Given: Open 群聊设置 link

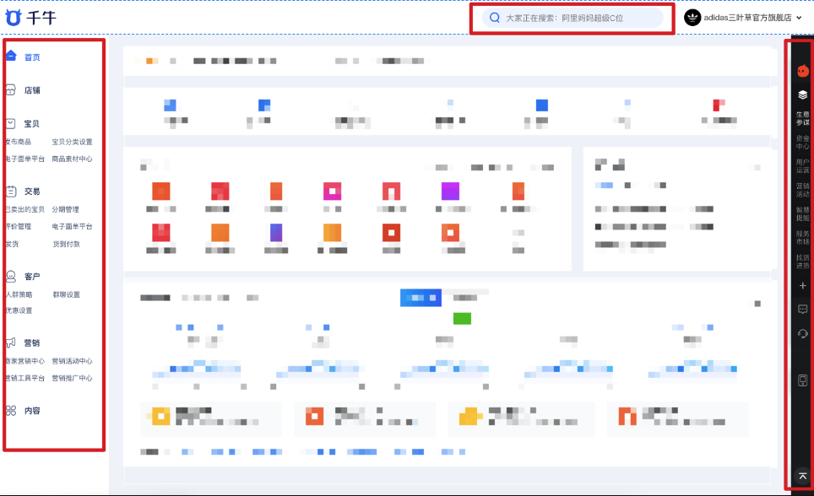Looking at the screenshot, I should pos(67,294).
